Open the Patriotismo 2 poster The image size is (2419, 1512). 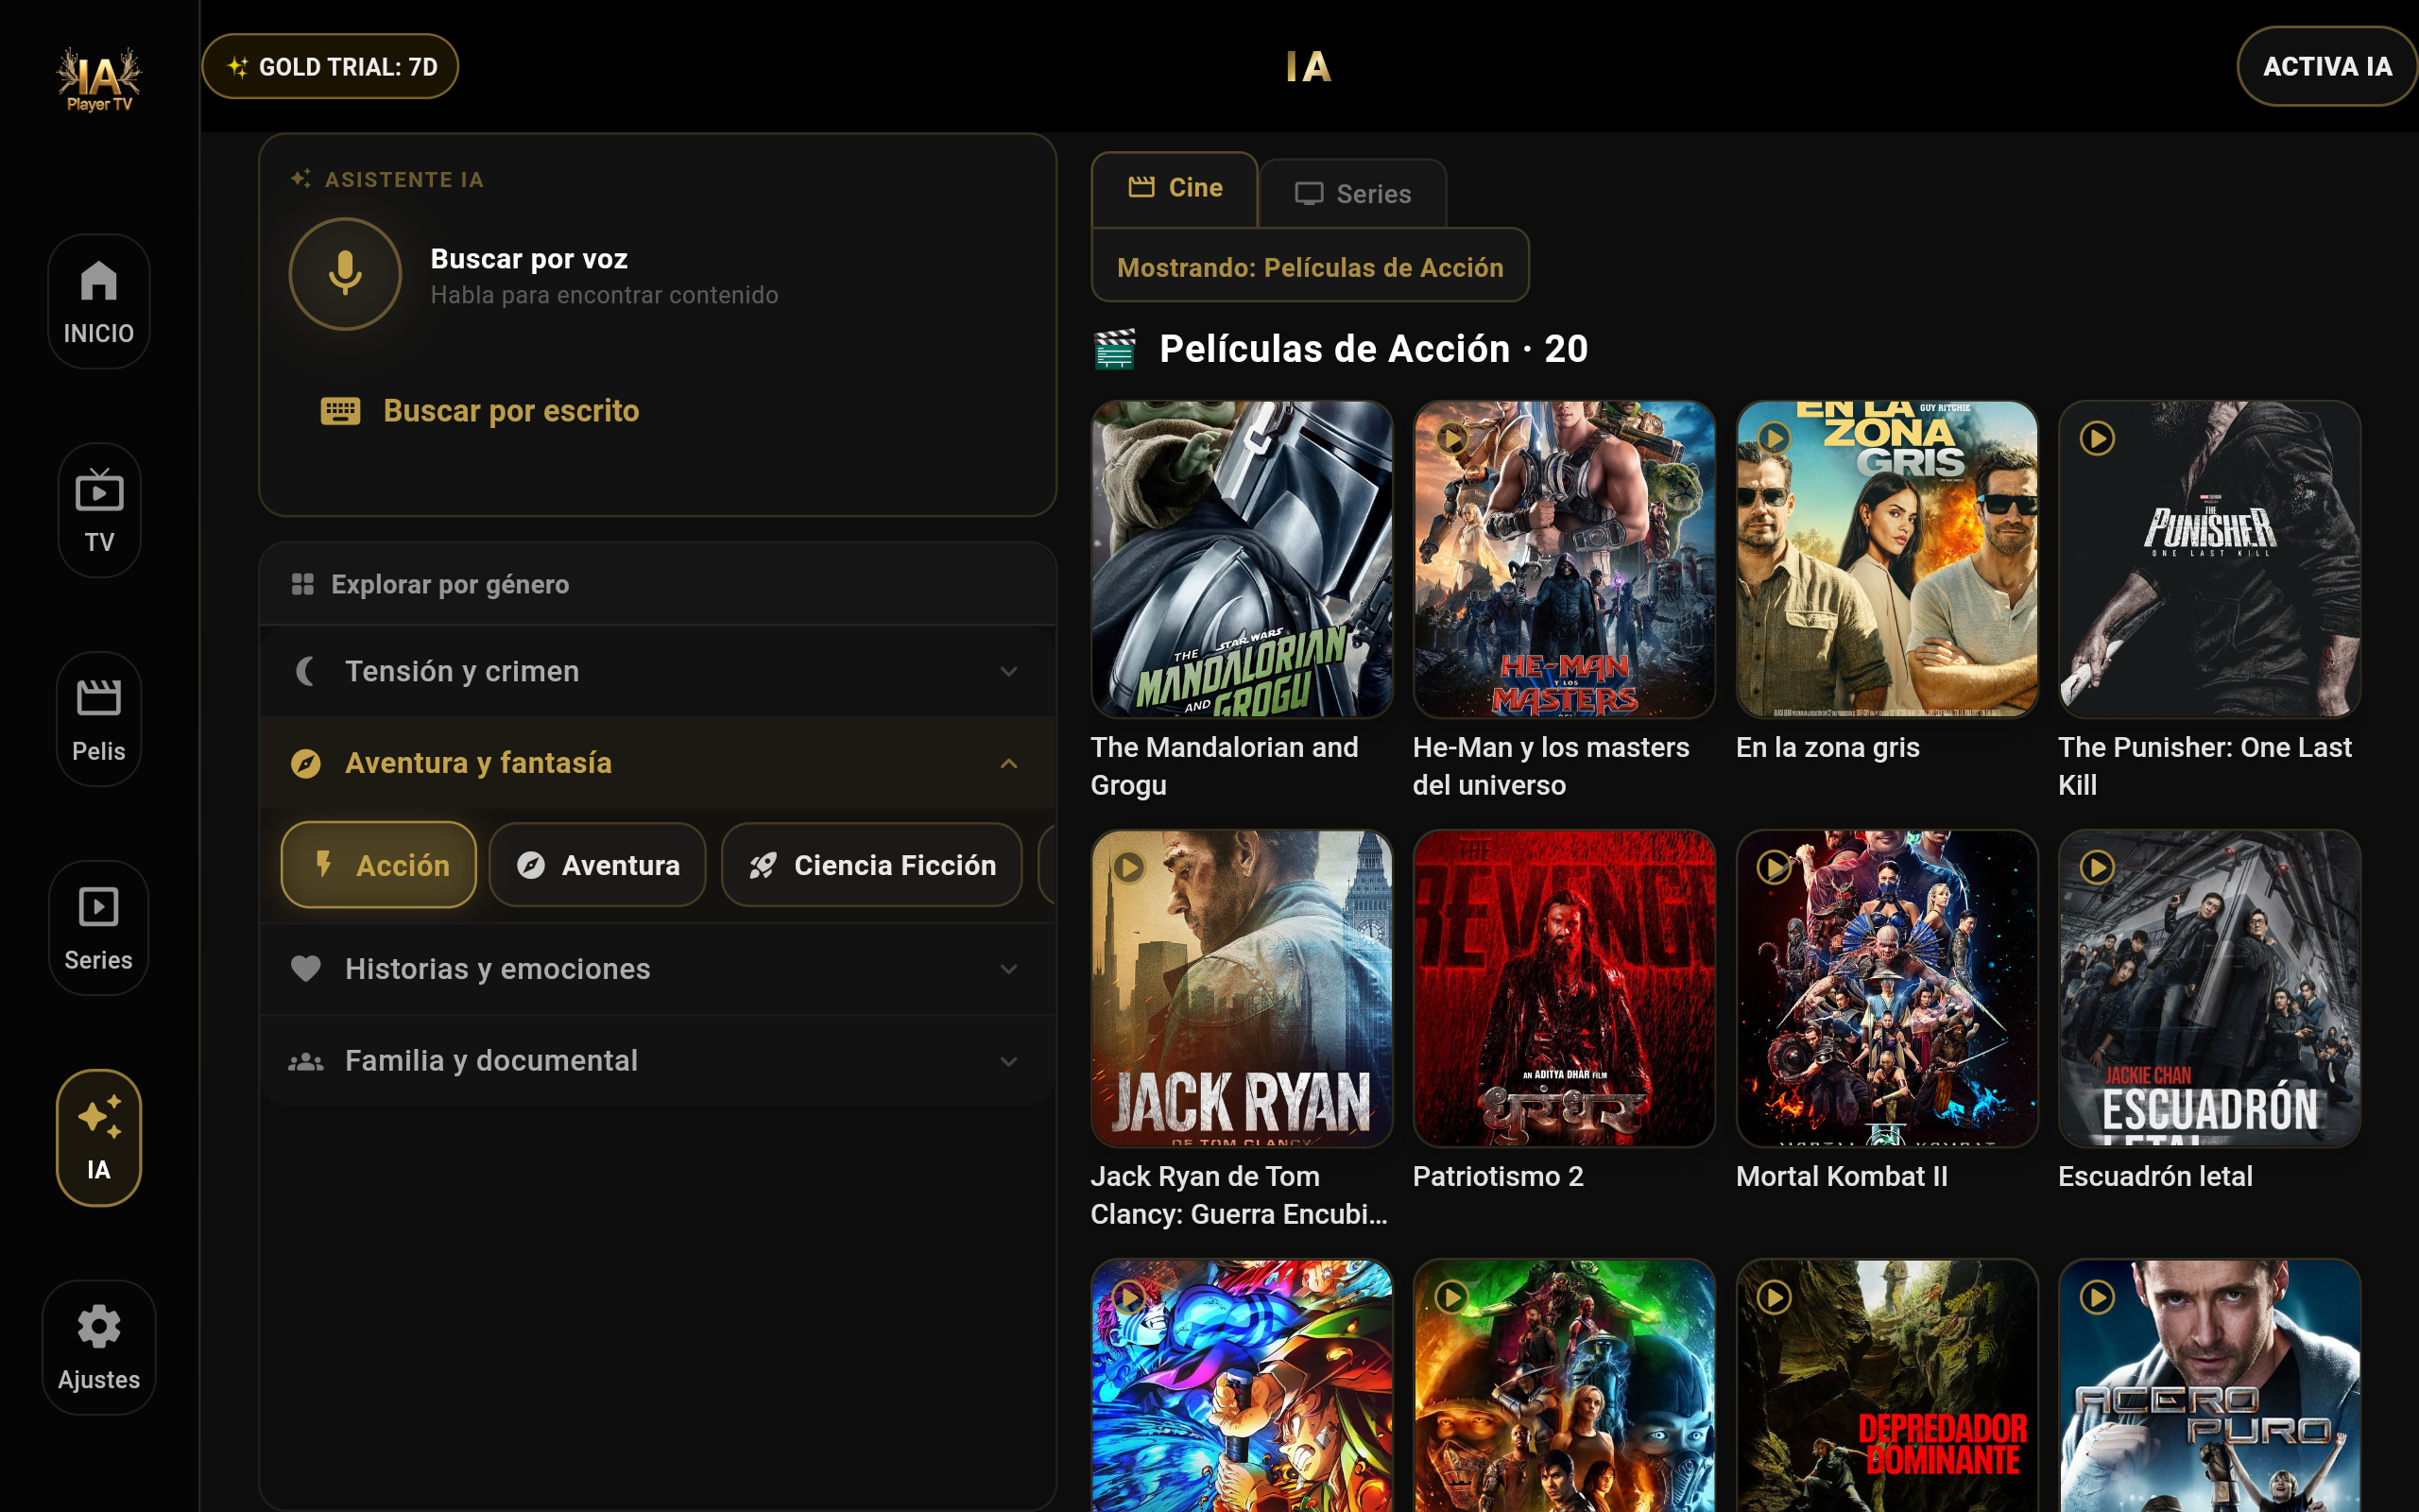tap(1563, 988)
